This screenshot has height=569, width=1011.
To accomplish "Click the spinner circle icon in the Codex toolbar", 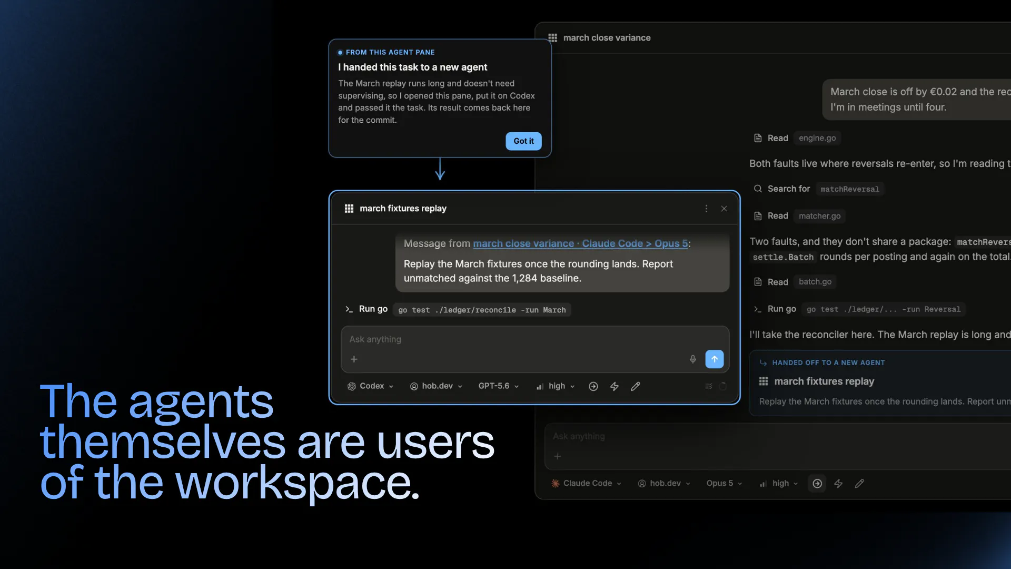I will pos(723,387).
